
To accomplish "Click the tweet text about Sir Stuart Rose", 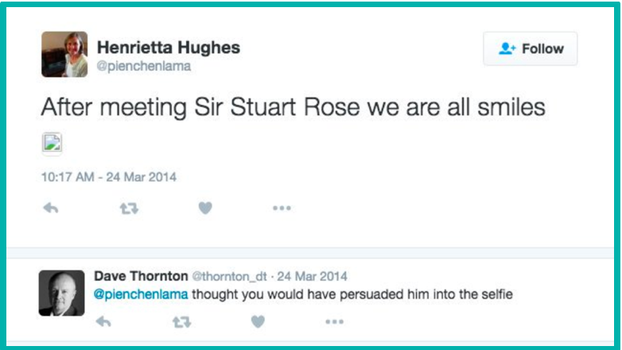I will (x=293, y=107).
